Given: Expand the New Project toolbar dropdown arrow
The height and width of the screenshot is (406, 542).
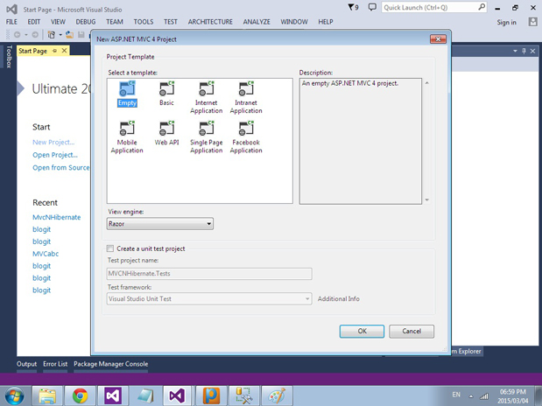Looking at the screenshot, I should pos(60,34).
